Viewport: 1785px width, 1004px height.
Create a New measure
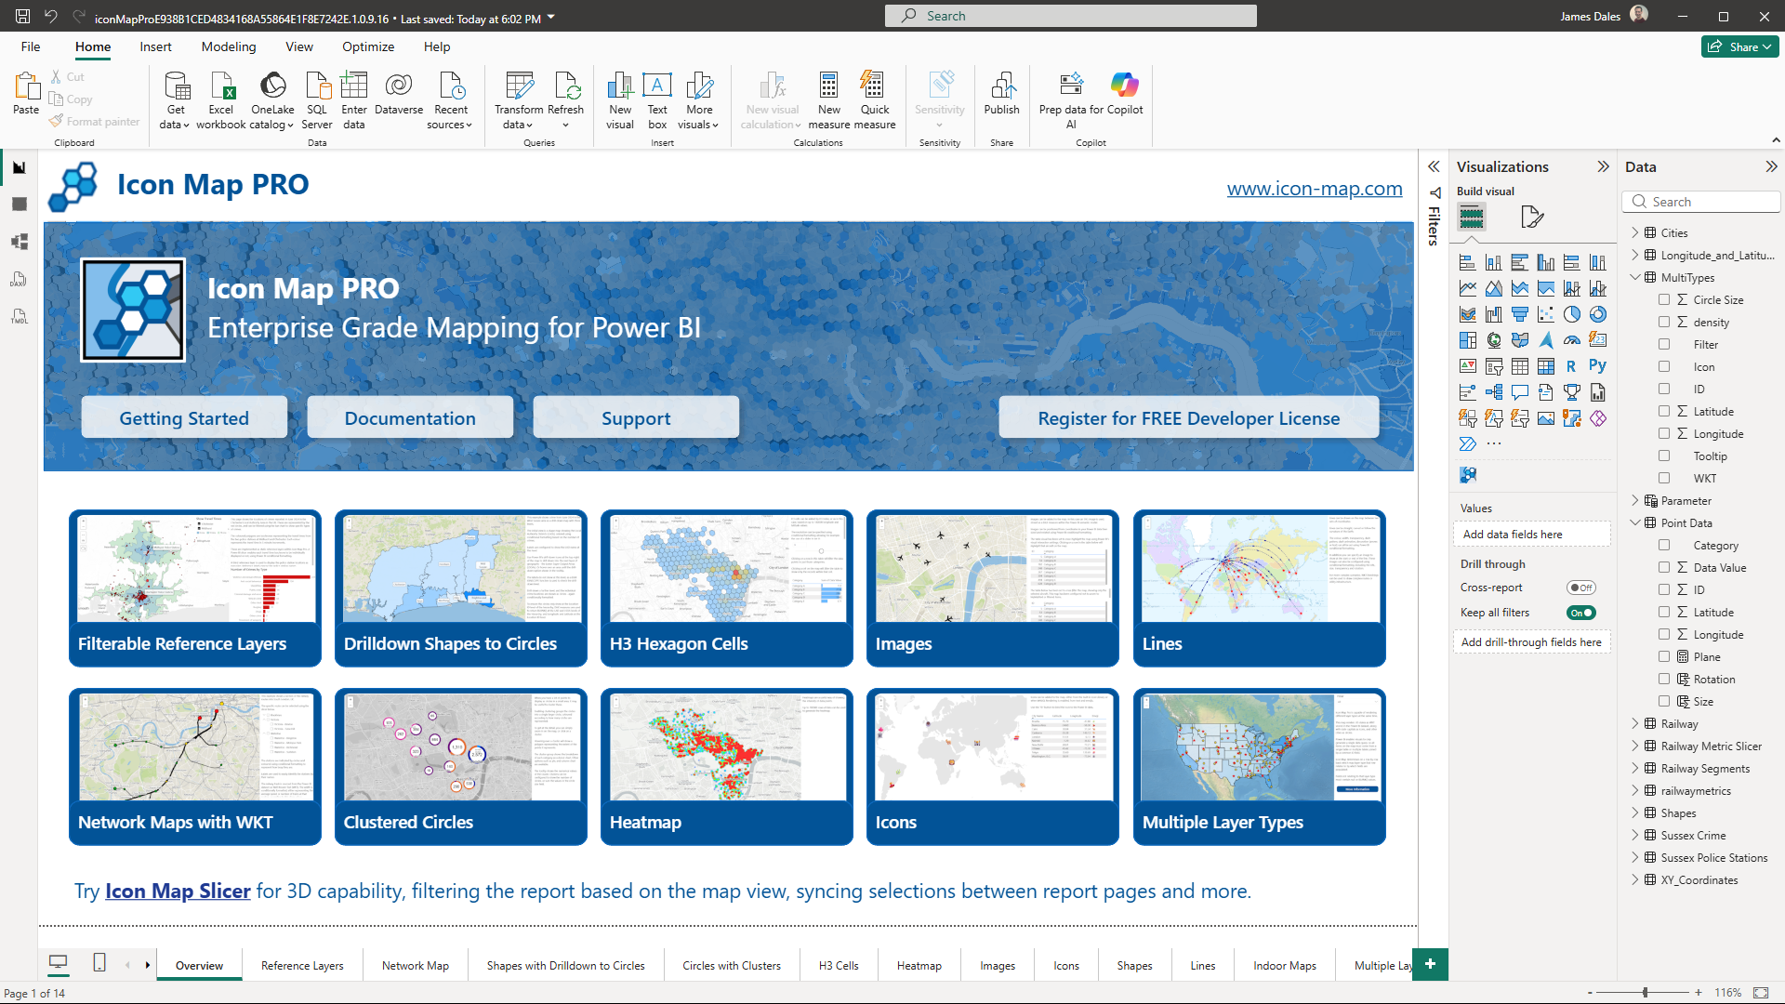click(828, 99)
